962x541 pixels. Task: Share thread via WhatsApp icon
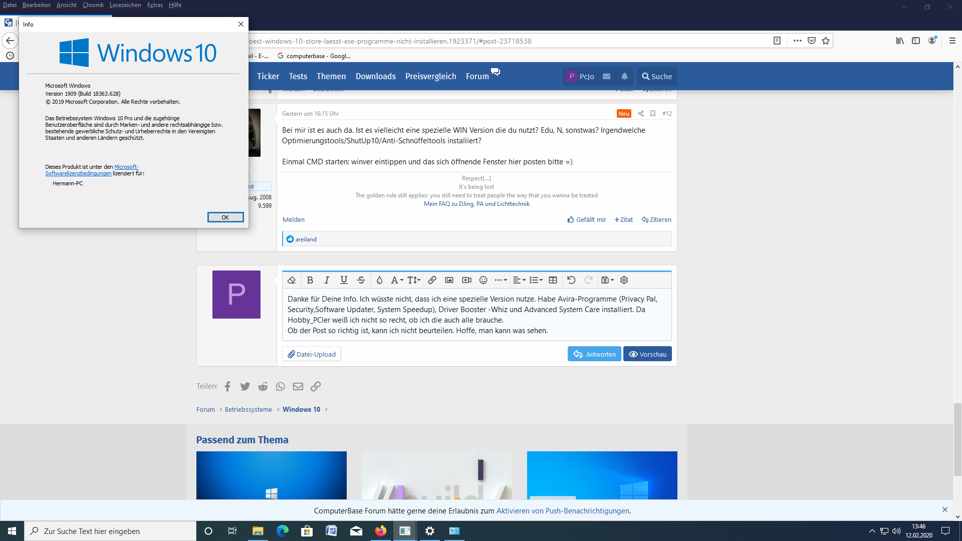click(280, 386)
